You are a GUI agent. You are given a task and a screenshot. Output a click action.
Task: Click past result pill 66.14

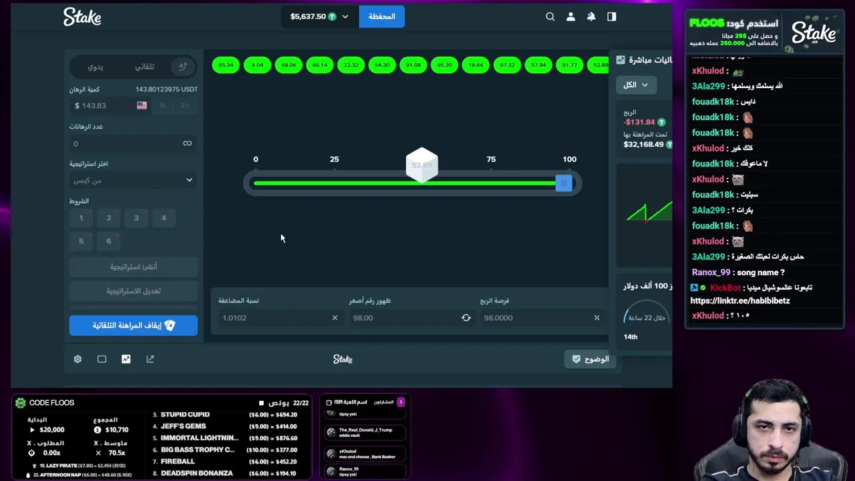coord(320,65)
